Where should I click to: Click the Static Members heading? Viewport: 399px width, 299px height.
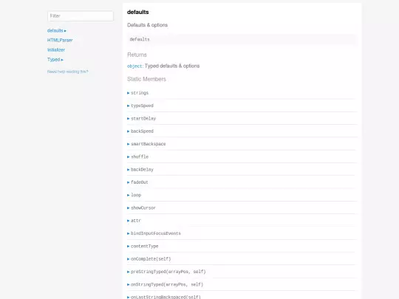pos(146,79)
